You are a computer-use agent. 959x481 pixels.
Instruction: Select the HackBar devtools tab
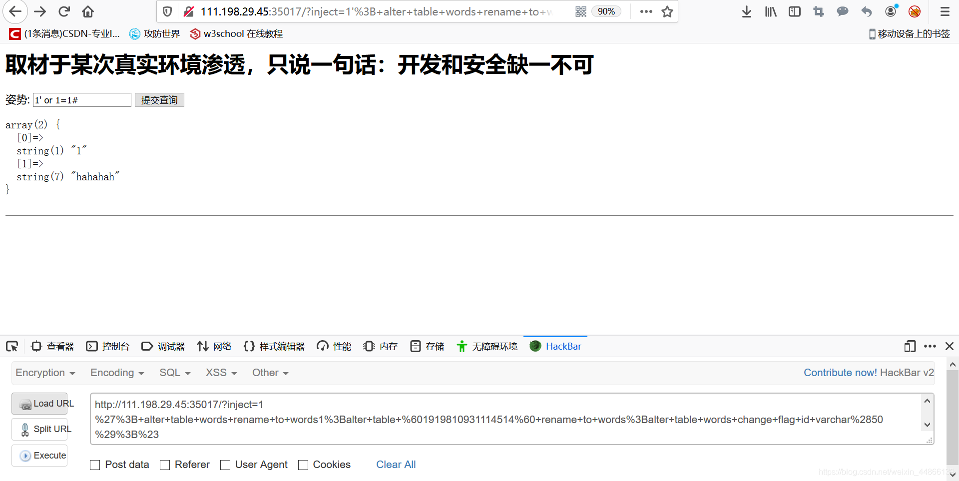(x=555, y=346)
